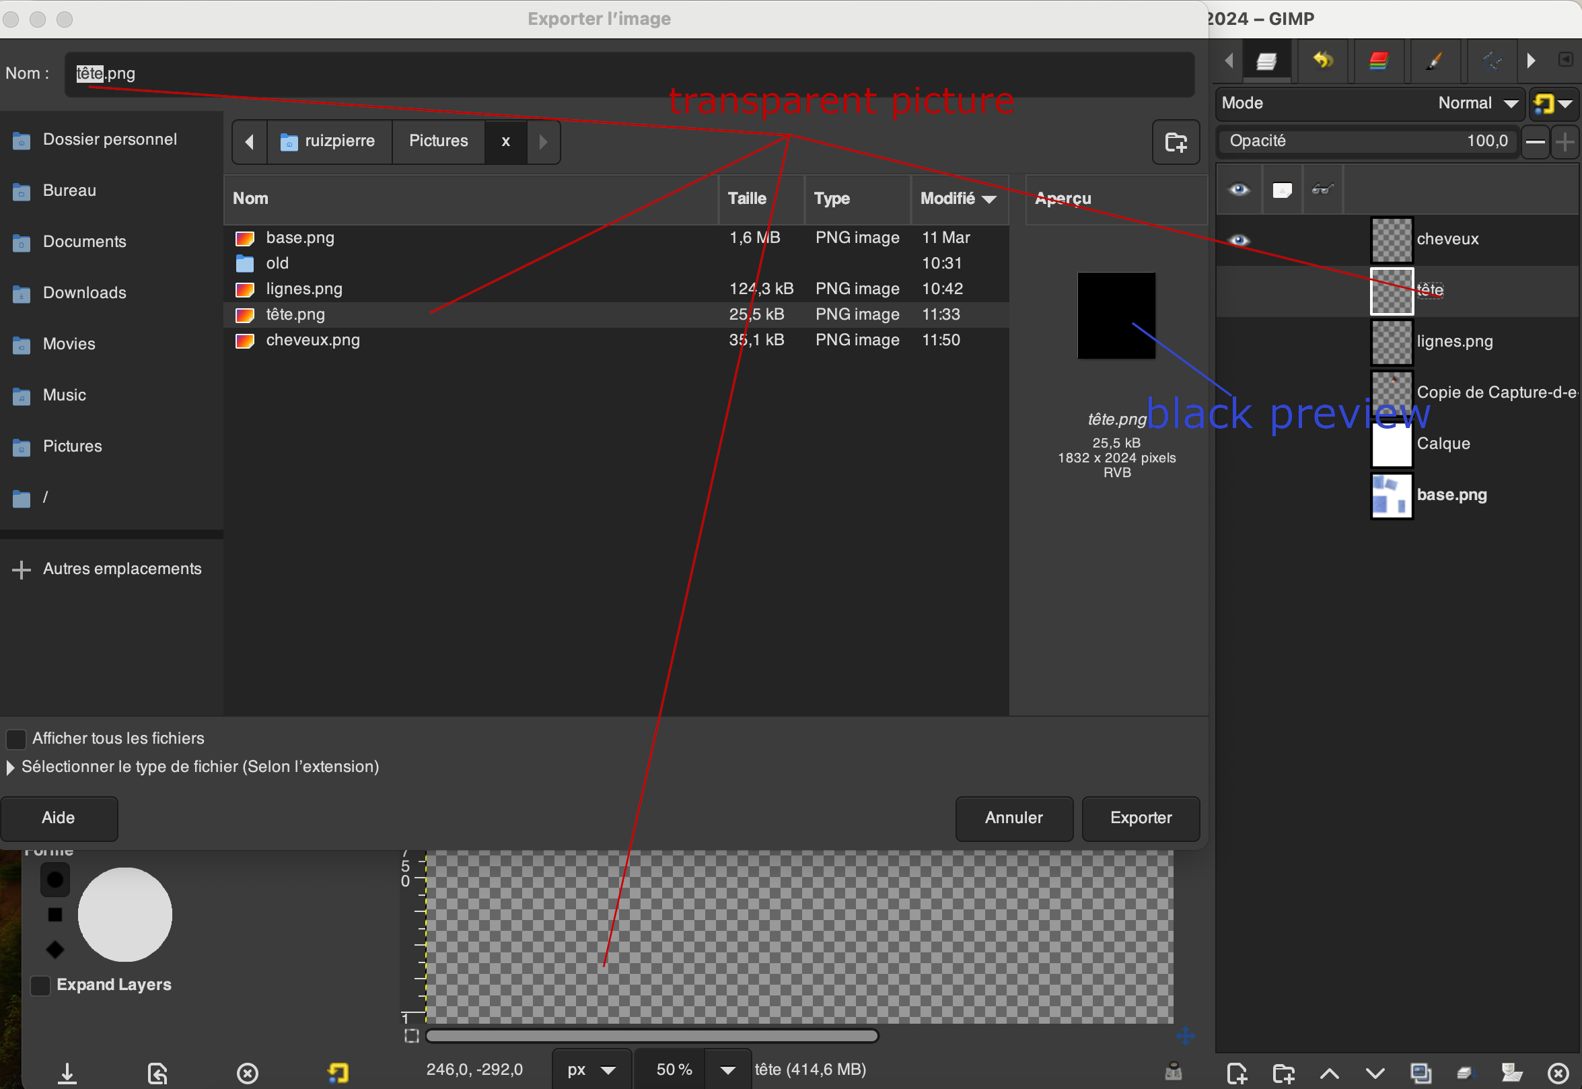
Task: Delete layer with the X icon
Action: pos(1558,1074)
